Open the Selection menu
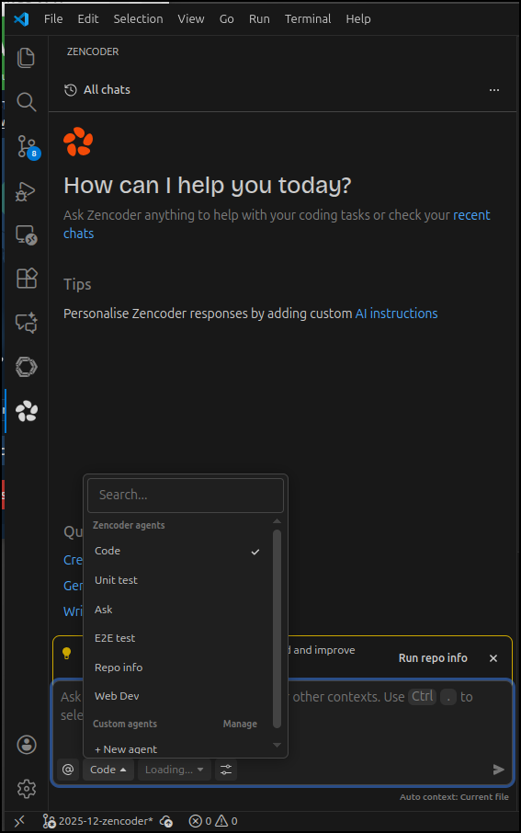The width and height of the screenshot is (521, 833). (138, 19)
